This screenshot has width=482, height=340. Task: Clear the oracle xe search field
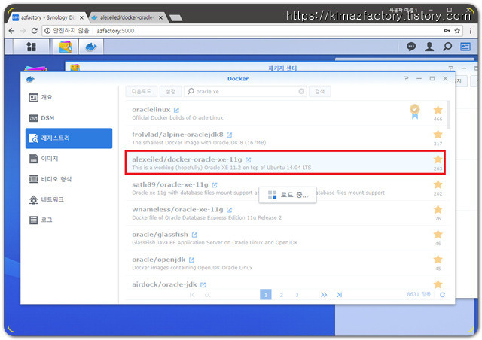pos(301,91)
